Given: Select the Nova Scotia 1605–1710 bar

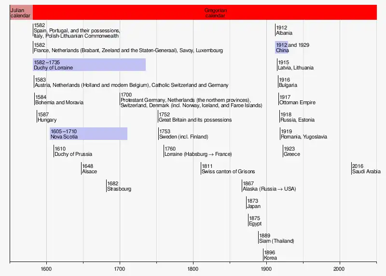Looking at the screenshot, I should 88,134.
